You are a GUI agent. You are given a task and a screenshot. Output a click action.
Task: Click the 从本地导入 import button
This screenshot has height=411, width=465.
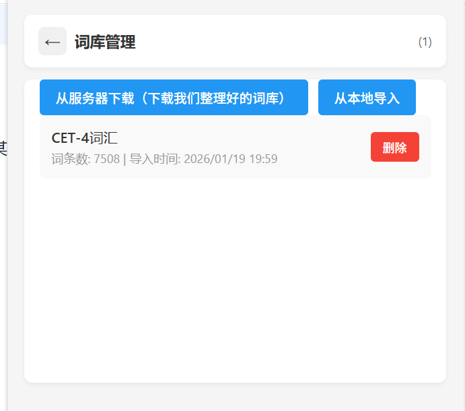point(367,98)
